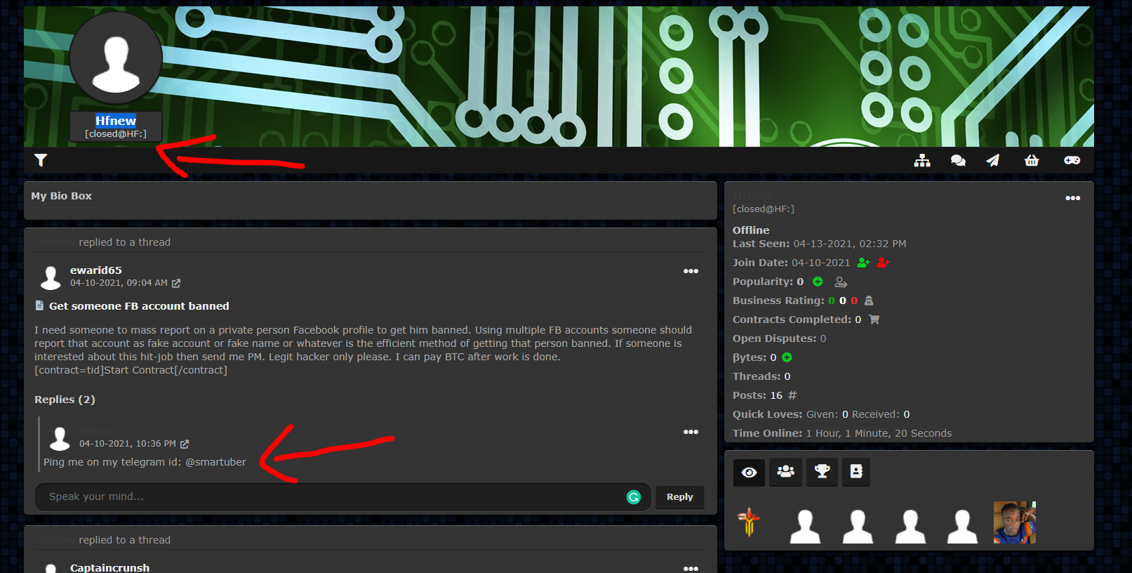Click the Offline status text
The image size is (1132, 573).
click(x=751, y=230)
